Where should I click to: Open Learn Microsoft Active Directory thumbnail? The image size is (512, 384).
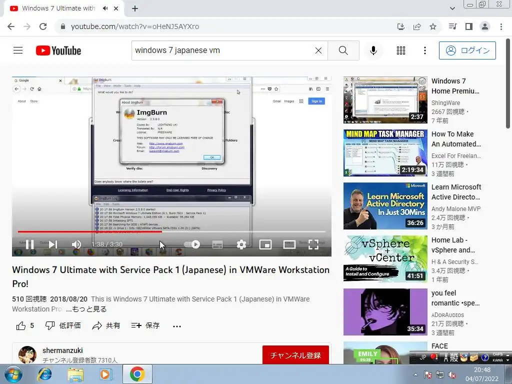tap(385, 206)
